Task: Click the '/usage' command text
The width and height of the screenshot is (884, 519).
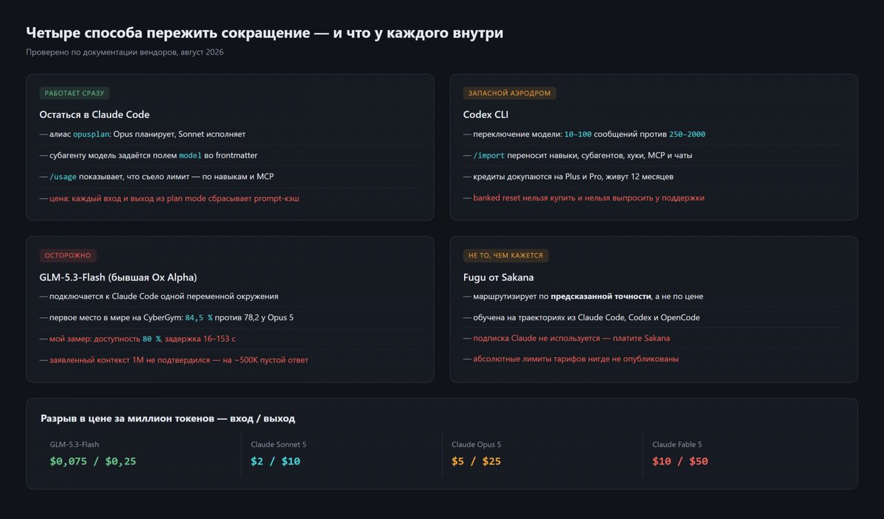Action: click(x=63, y=177)
